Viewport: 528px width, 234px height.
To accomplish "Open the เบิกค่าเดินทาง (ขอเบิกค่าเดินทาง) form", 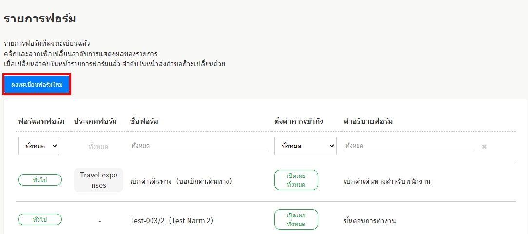I will [x=181, y=181].
